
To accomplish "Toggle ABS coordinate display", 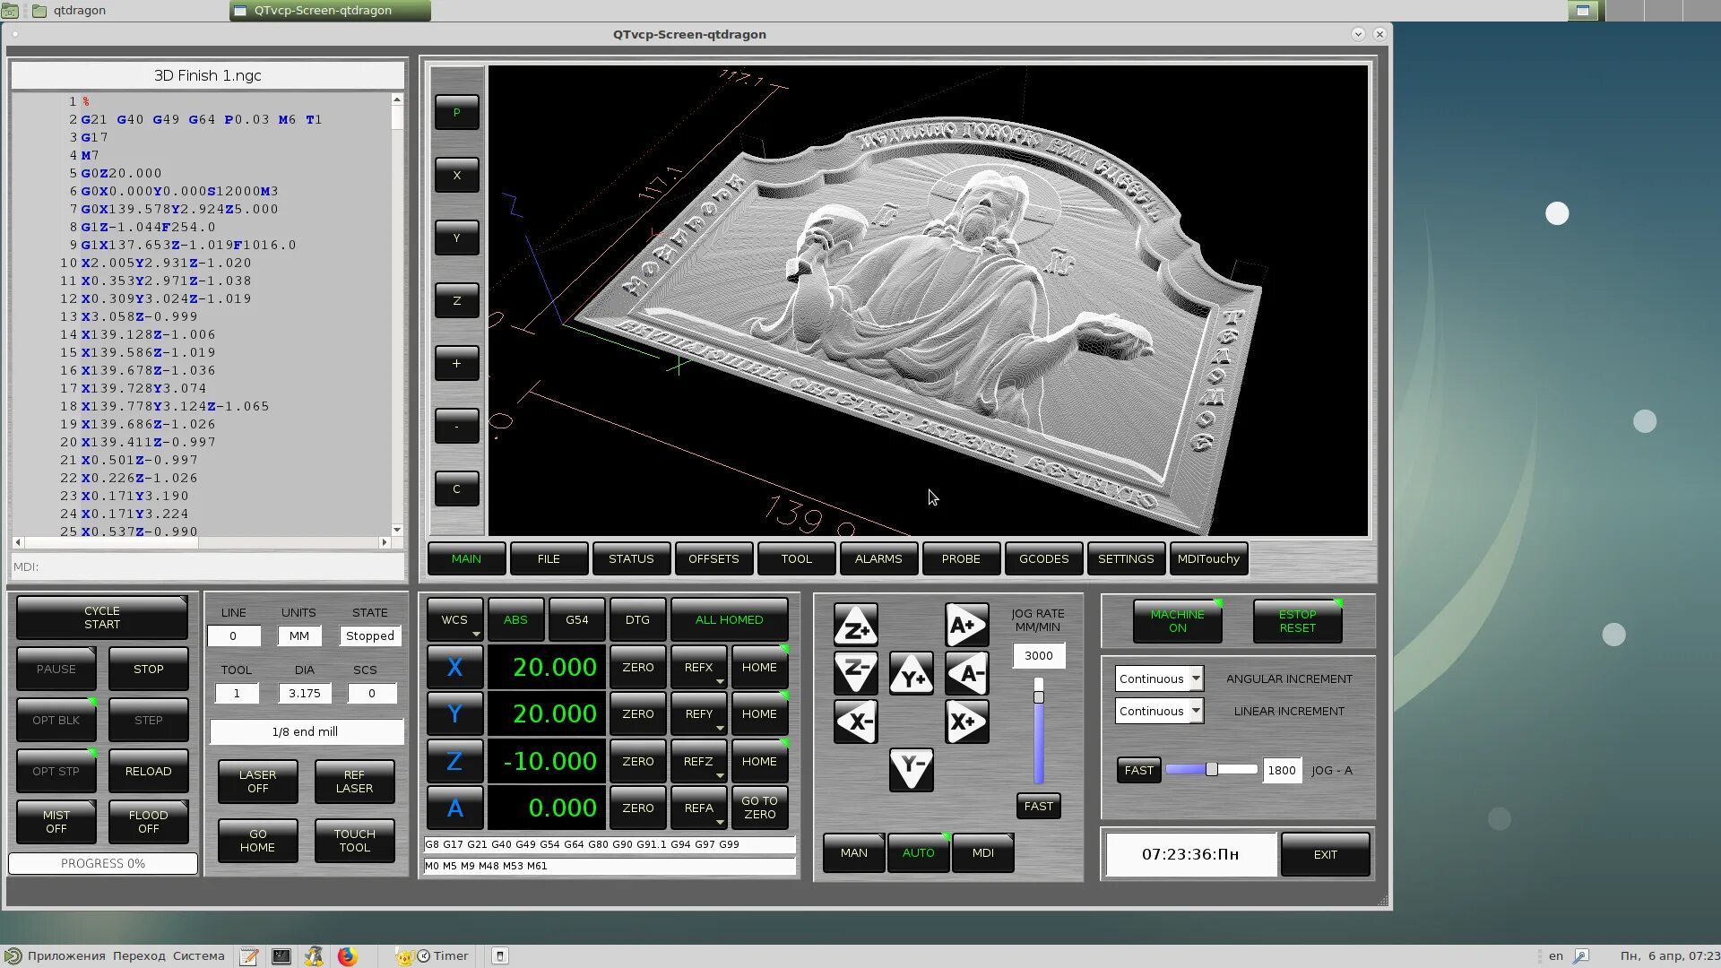I will [515, 620].
